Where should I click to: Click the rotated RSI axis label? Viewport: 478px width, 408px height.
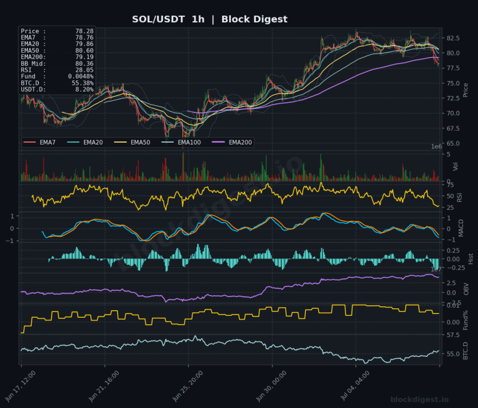pyautogui.click(x=459, y=197)
